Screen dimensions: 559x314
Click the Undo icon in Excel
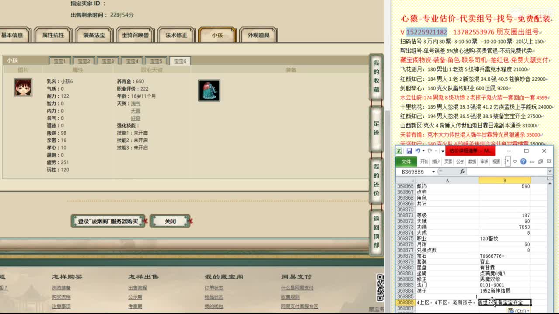(419, 151)
